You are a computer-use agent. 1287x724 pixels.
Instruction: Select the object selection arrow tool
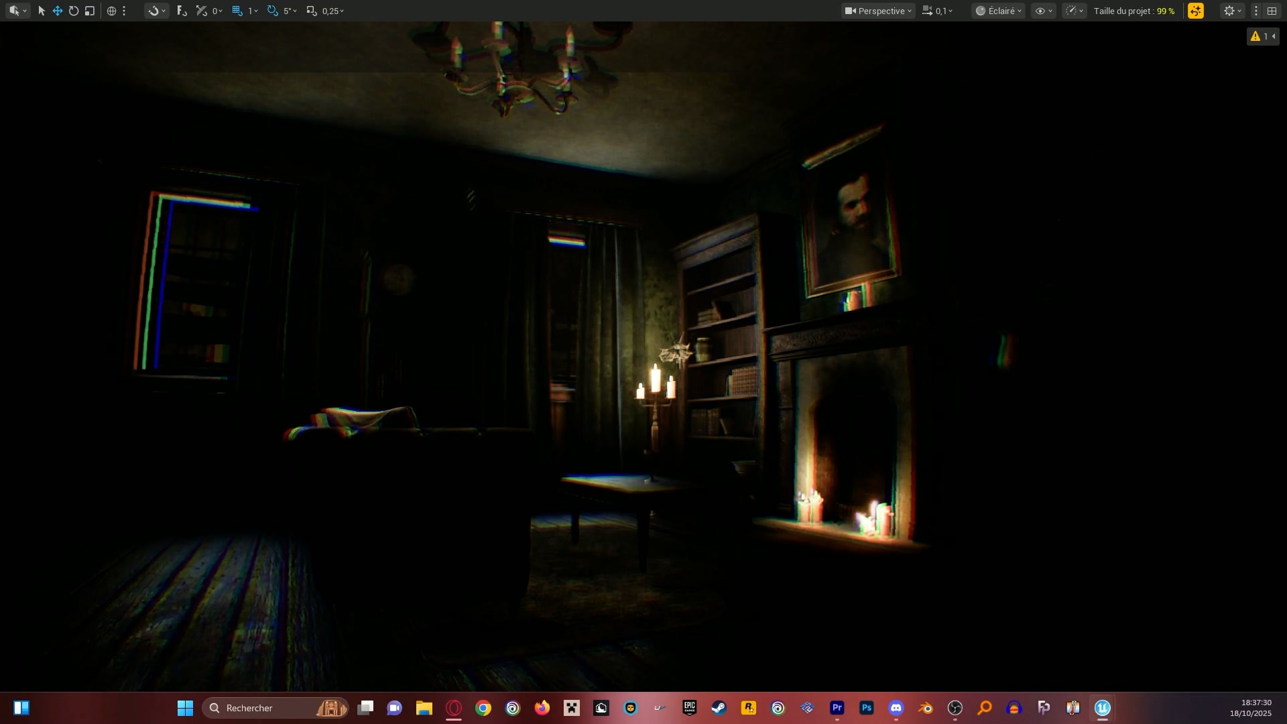[x=42, y=11]
